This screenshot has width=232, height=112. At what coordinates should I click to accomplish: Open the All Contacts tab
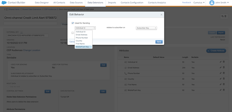pos(59,3)
